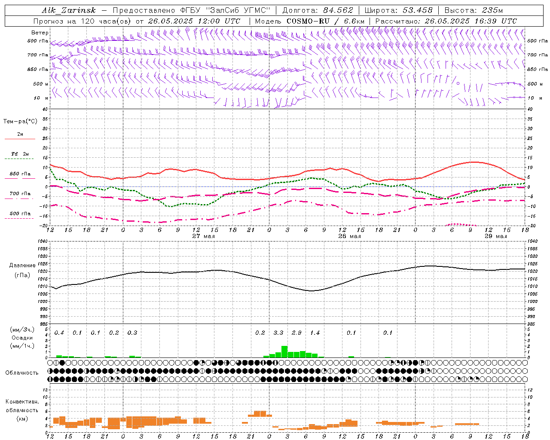Click the latitude value Широта: 53.458
Image resolution: width=550 pixels, height=440 pixels.
(398, 10)
